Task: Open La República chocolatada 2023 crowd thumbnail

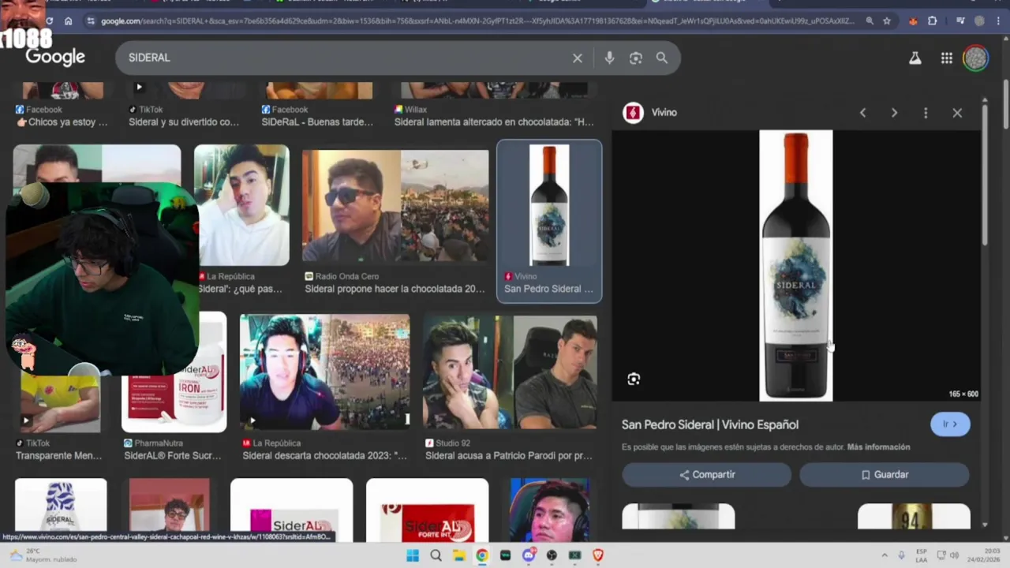Action: click(x=324, y=372)
